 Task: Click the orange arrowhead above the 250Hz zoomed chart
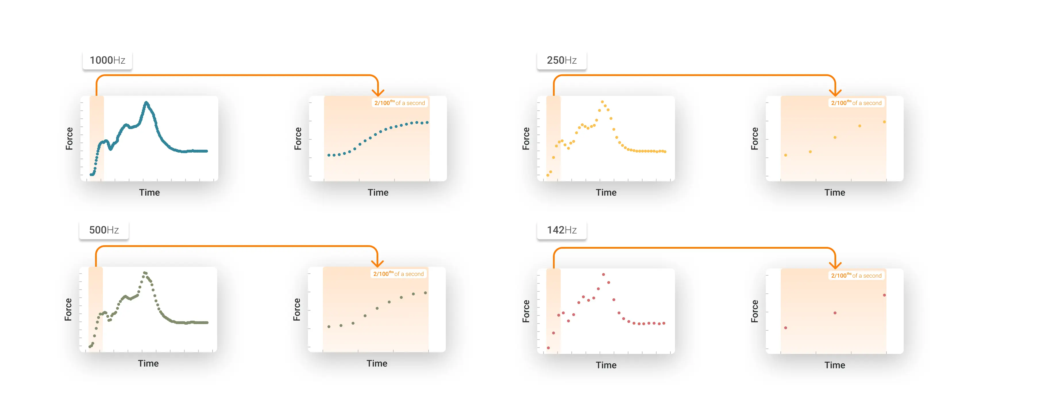[835, 92]
